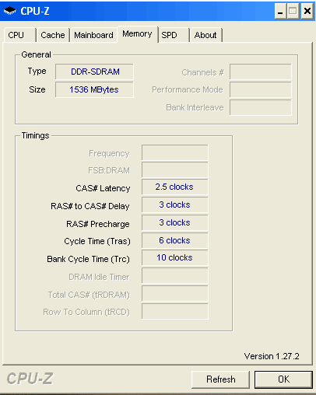This screenshot has width=316, height=395.
Task: Open the SPD tab
Action: click(174, 35)
